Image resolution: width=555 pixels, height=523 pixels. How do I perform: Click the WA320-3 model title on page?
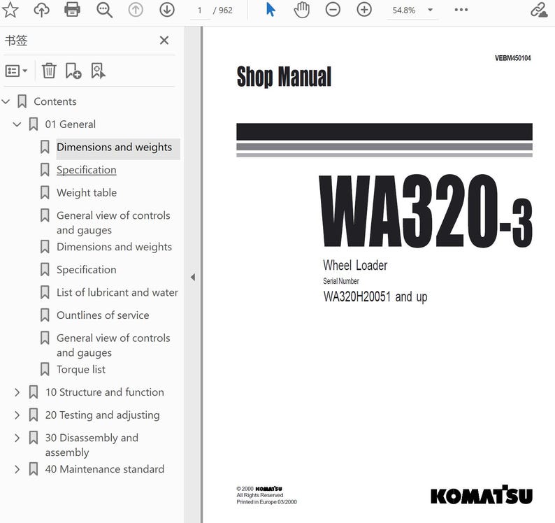426,211
